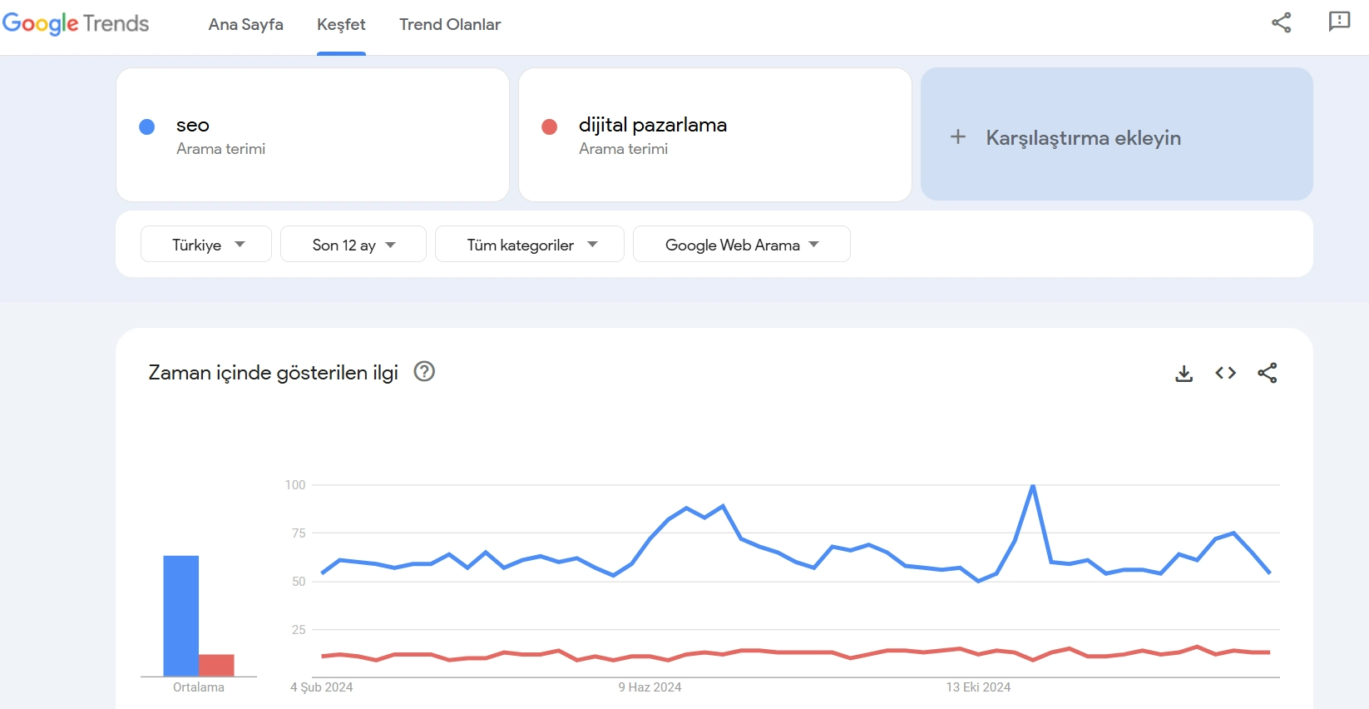Click the red dot beside dijital pazarlama

pos(549,126)
